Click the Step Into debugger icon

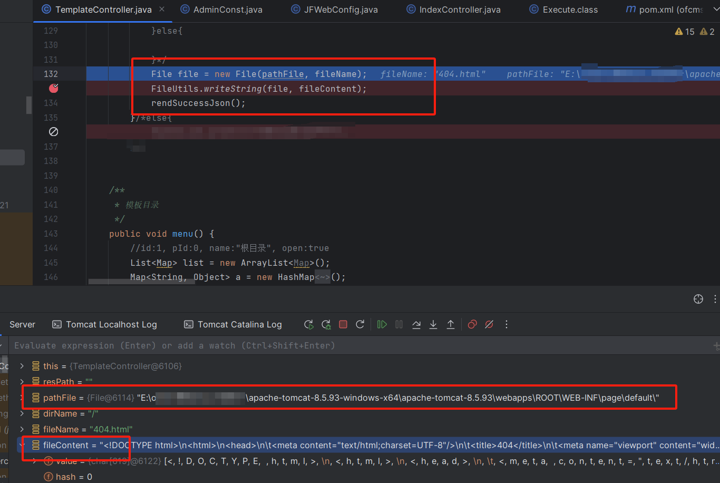click(433, 324)
